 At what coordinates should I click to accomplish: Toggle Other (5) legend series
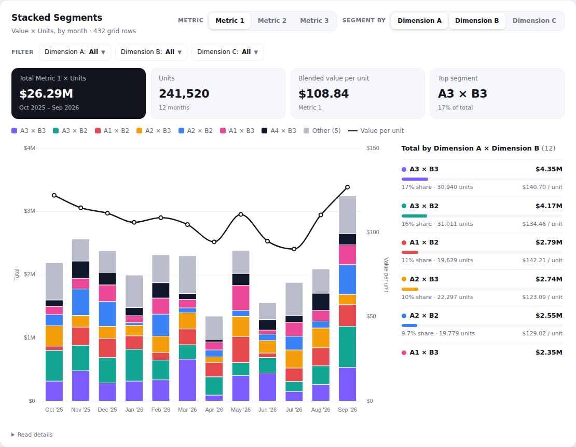322,130
